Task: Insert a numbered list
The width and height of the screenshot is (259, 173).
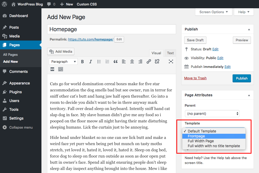Action: 107,61
